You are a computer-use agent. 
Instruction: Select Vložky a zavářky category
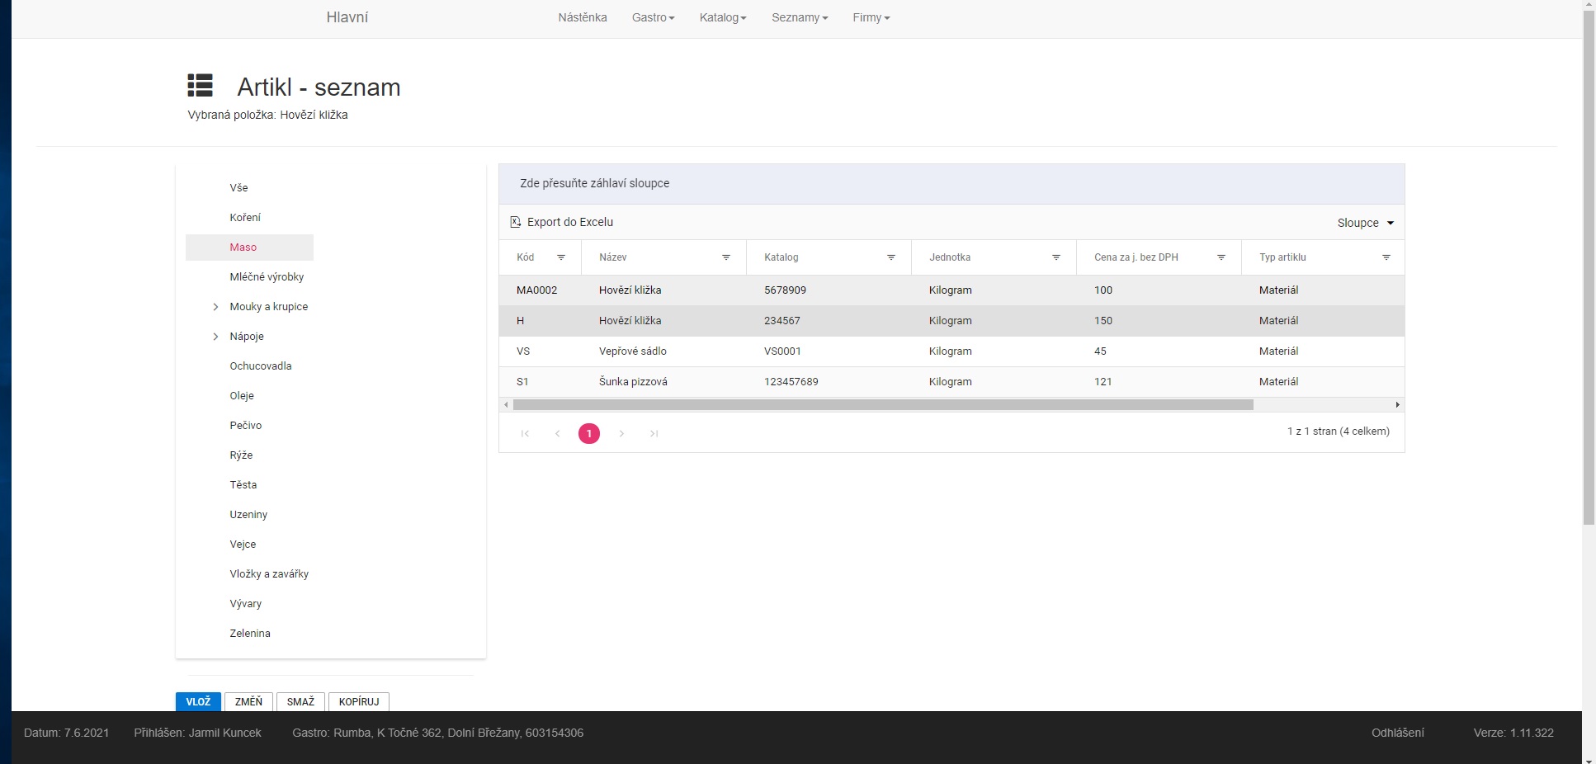point(270,574)
